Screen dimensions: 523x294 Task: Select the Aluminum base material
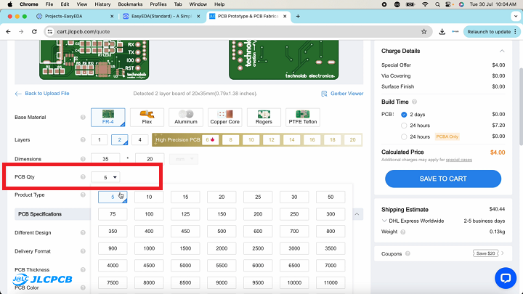(x=186, y=118)
